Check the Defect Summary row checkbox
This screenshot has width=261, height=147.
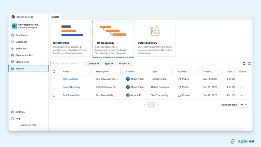(54, 87)
